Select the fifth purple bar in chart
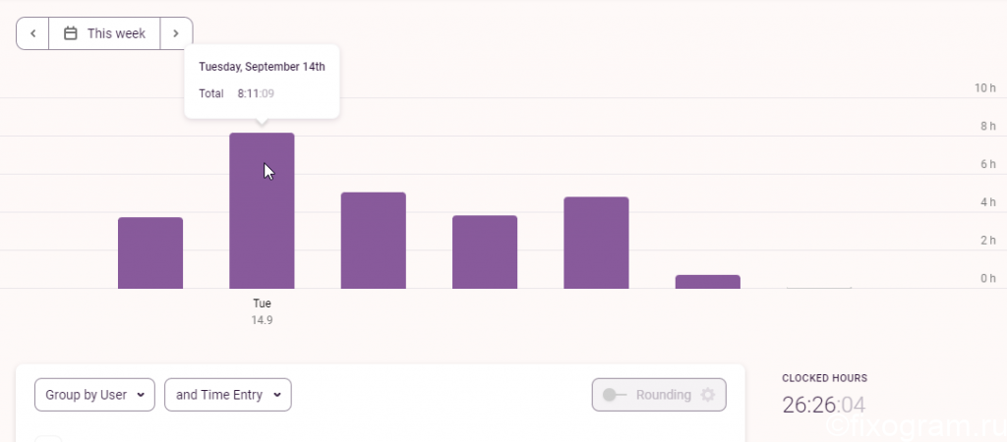The height and width of the screenshot is (442, 1007). 596,243
